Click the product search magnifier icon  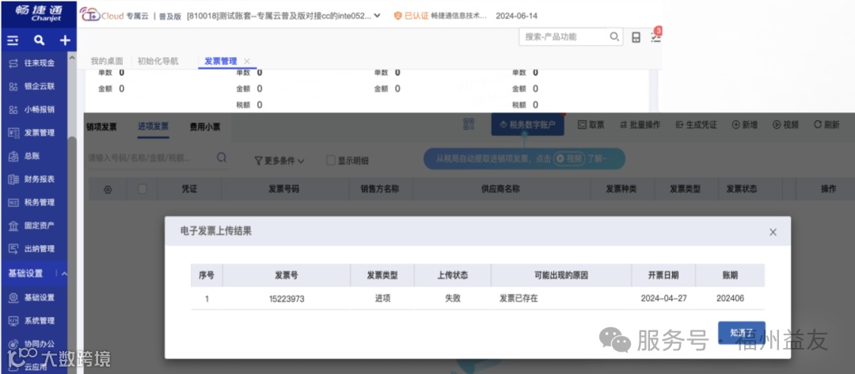pyautogui.click(x=614, y=37)
